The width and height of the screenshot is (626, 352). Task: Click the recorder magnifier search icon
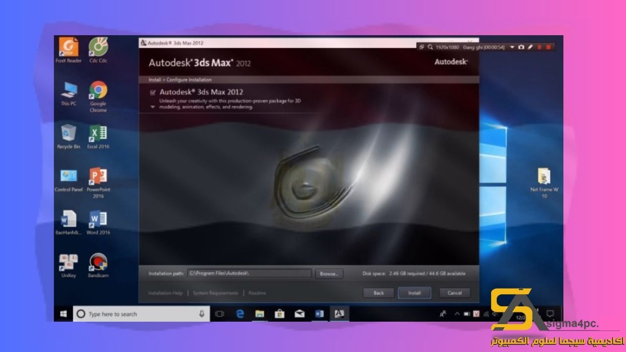pos(430,47)
